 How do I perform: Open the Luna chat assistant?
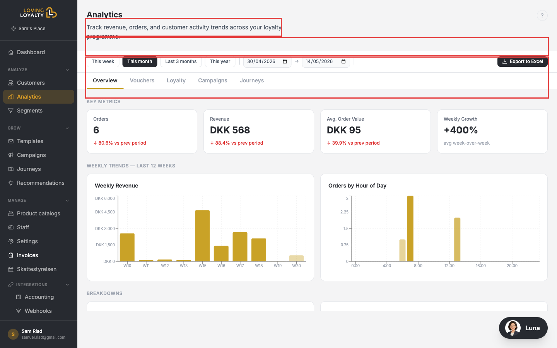[523, 328]
